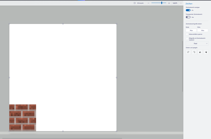Viewport: 211px width, 139px height.
Task: Check Bildgröße mit Zeichenbereich anpassen
Action: (187, 39)
